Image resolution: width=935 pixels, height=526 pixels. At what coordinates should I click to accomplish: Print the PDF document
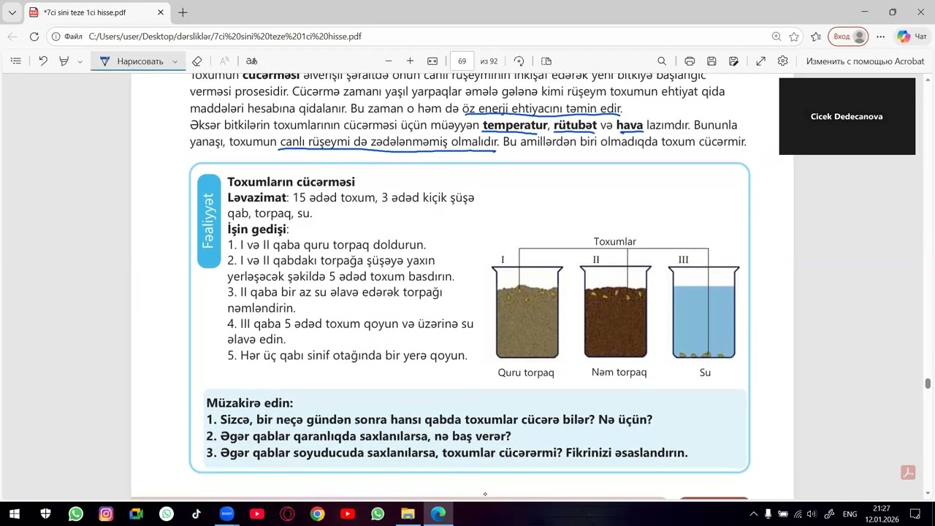click(x=690, y=61)
